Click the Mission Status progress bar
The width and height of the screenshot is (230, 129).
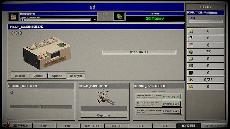click(55, 20)
